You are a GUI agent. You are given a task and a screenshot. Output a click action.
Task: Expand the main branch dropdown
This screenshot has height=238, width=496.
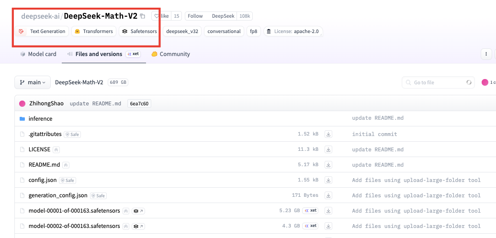pos(33,82)
